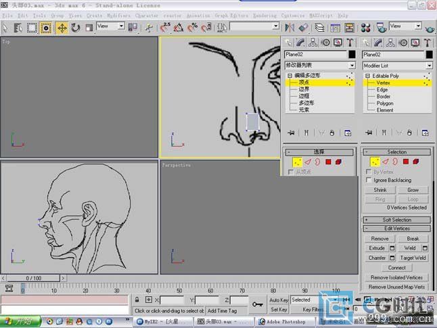Viewport: 437px width, 328px height.
Task: Open Curve Editor toolbar icon
Action: (335, 28)
